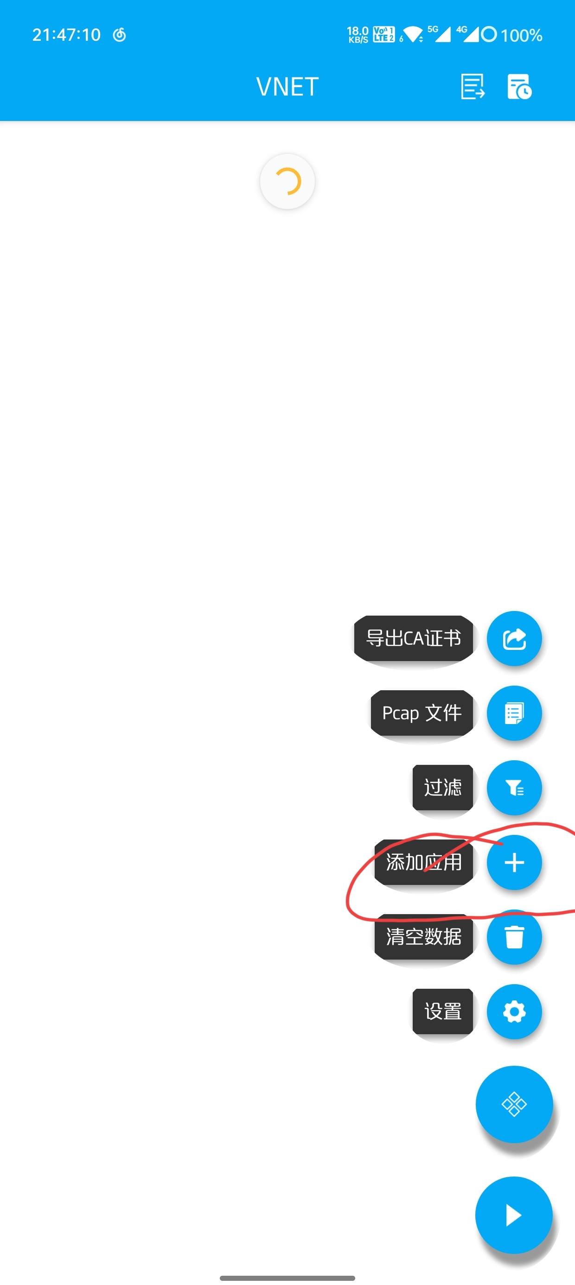This screenshot has height=1285, width=575.
Task: Tap the 设置 label
Action: click(443, 1011)
